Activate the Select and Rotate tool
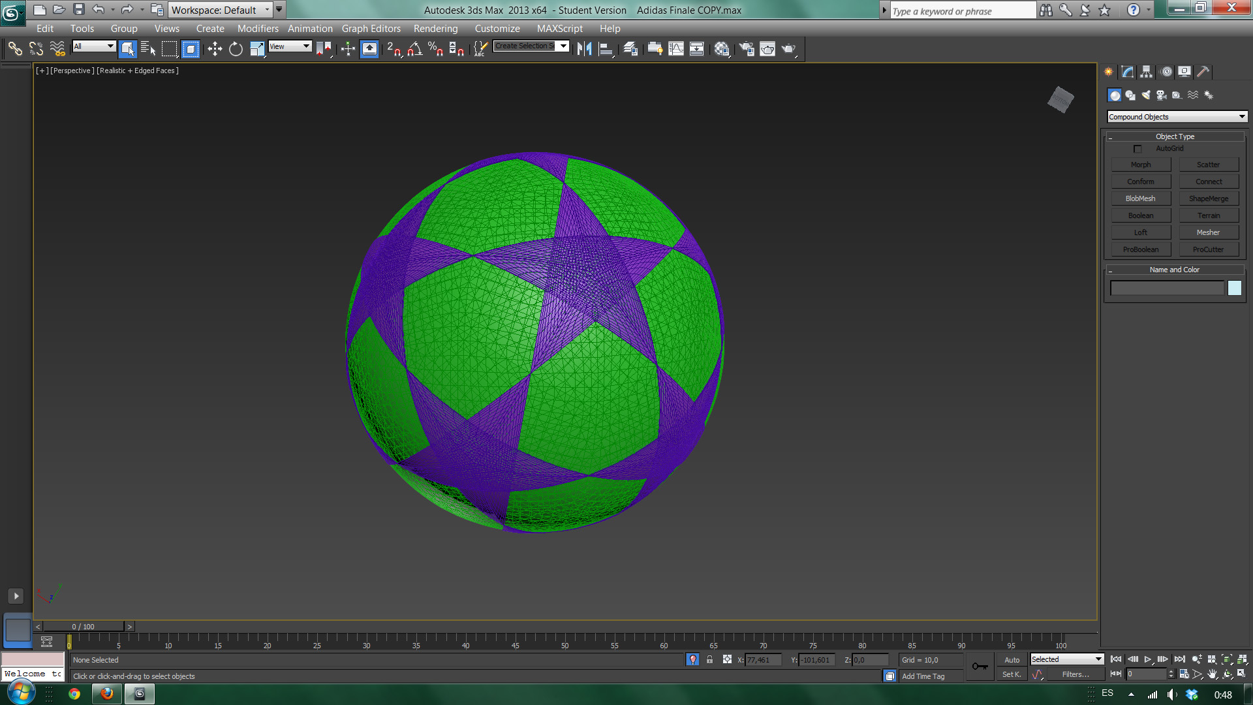 pyautogui.click(x=236, y=49)
